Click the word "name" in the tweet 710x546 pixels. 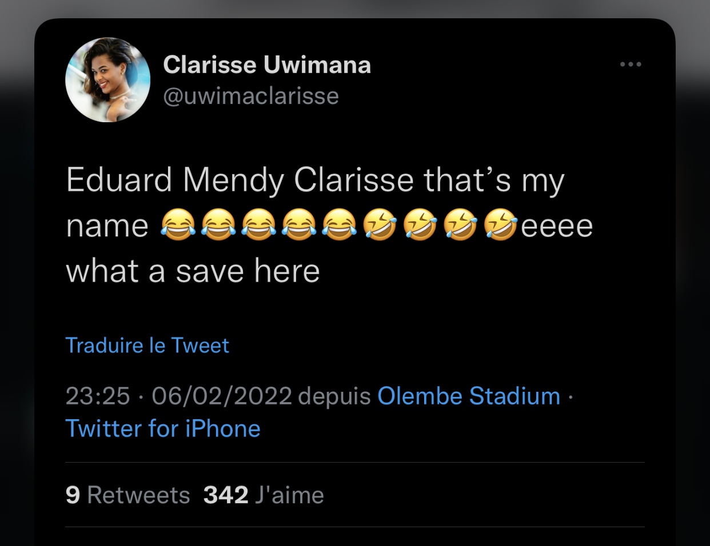click(x=107, y=226)
